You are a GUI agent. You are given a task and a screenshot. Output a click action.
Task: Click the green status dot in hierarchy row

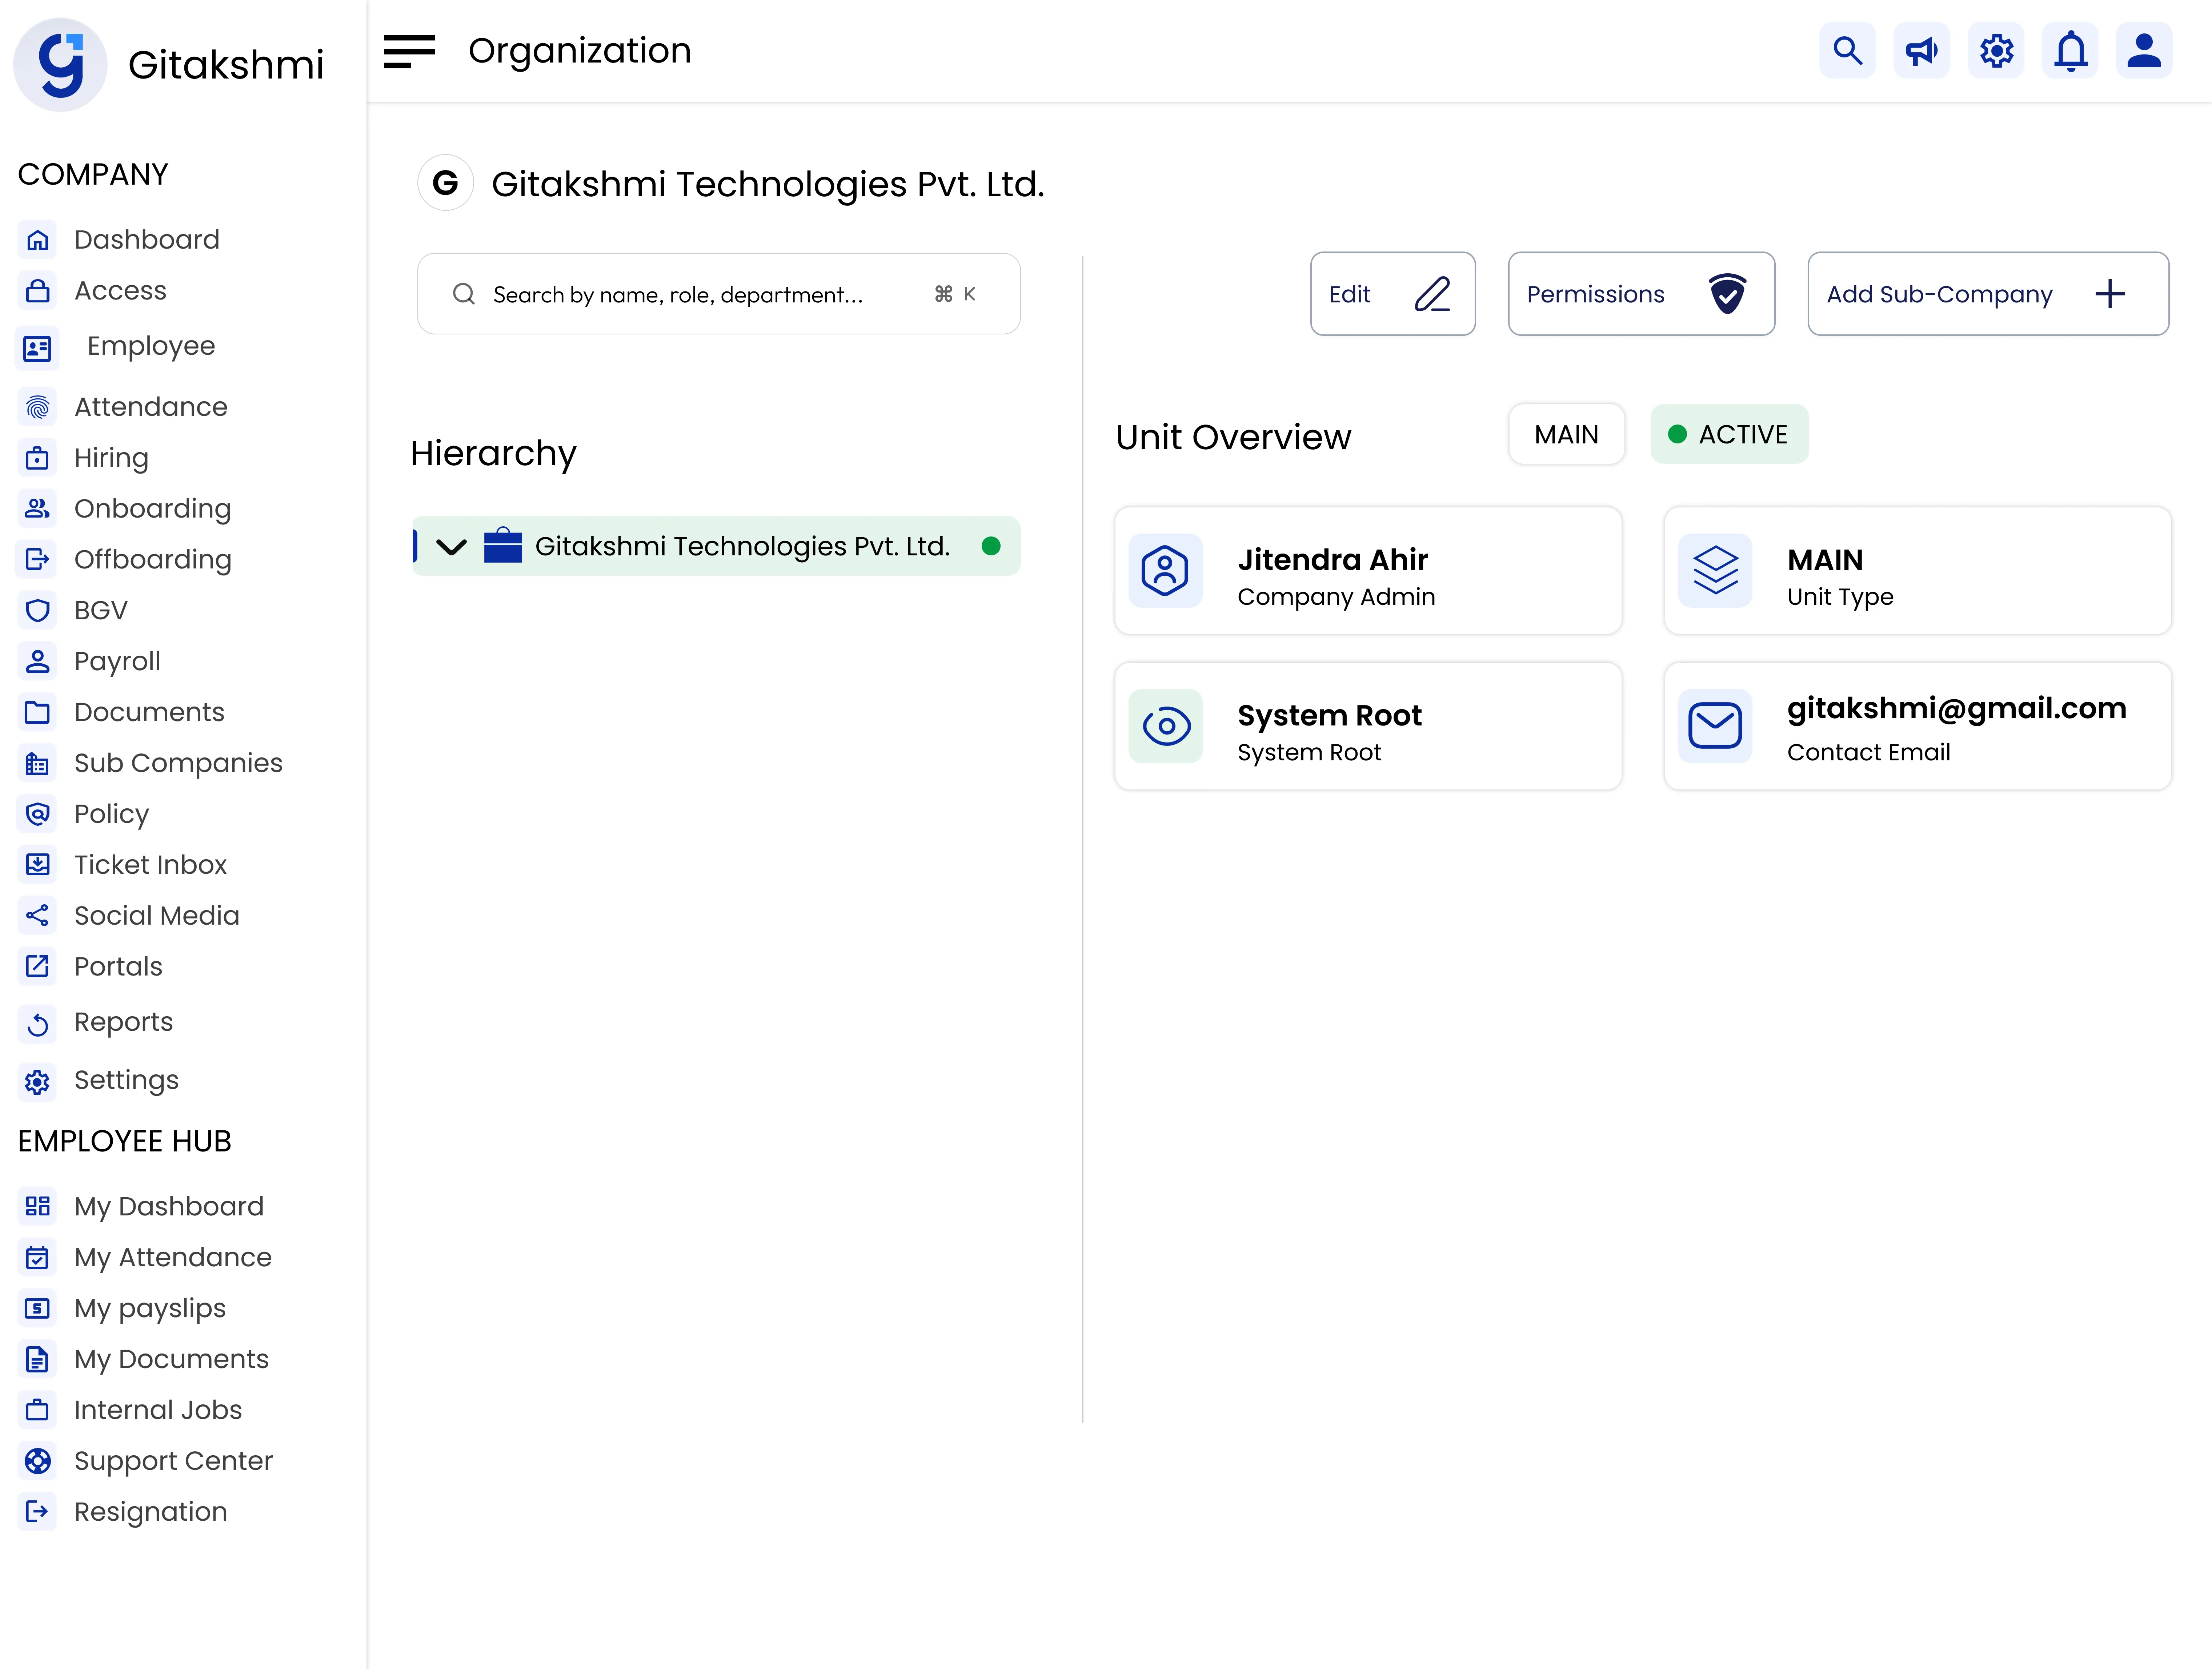click(x=991, y=546)
